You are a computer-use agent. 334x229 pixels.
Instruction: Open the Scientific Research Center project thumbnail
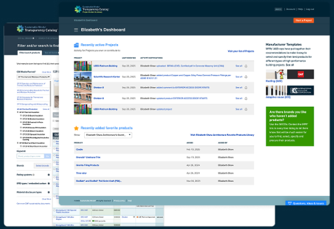83,77
